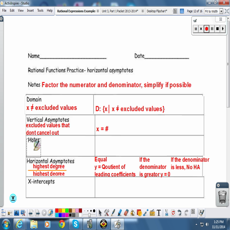
Task: Select the Text tool
Action: click(159, 213)
